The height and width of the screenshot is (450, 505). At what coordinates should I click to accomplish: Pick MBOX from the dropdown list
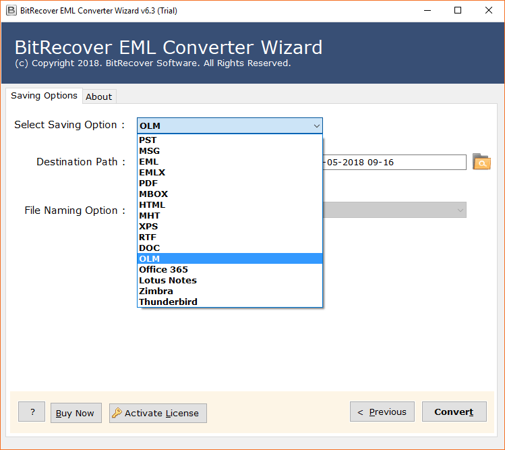click(x=230, y=194)
